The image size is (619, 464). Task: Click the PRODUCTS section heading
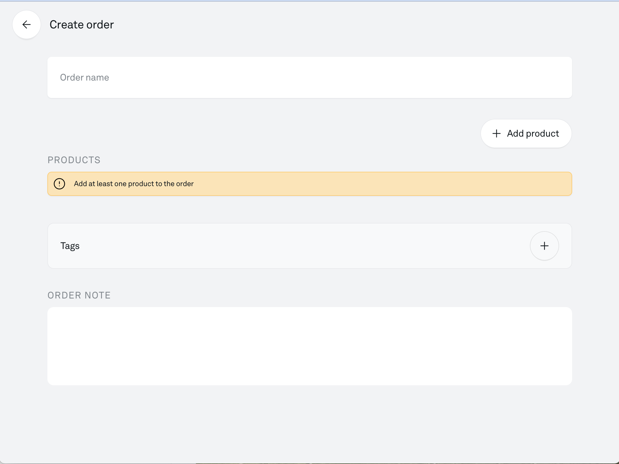click(x=74, y=160)
